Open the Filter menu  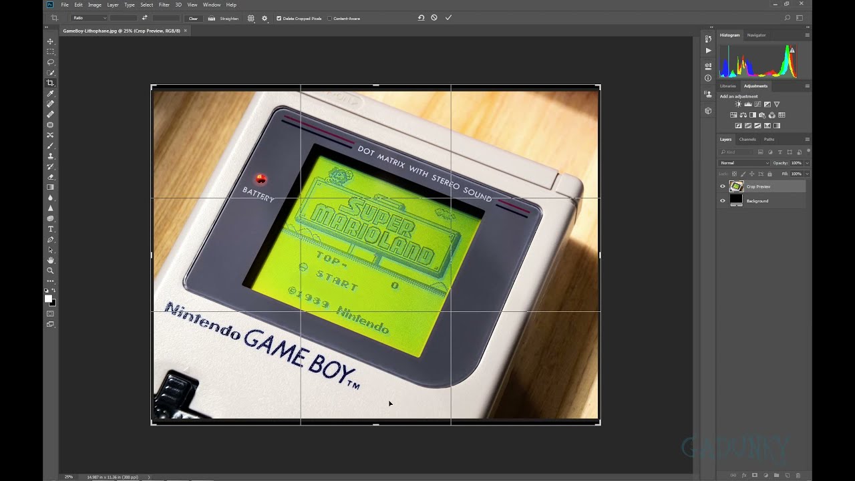point(164,5)
